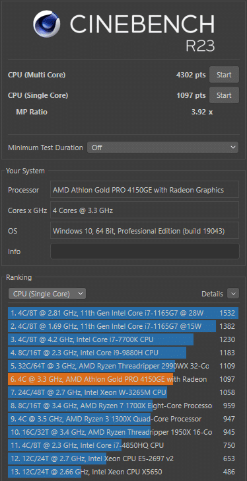
Task: Select the Threadripper 1950X ranking row
Action: [123, 432]
